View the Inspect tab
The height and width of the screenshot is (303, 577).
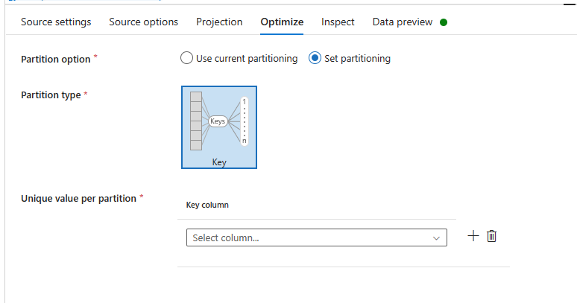(338, 22)
